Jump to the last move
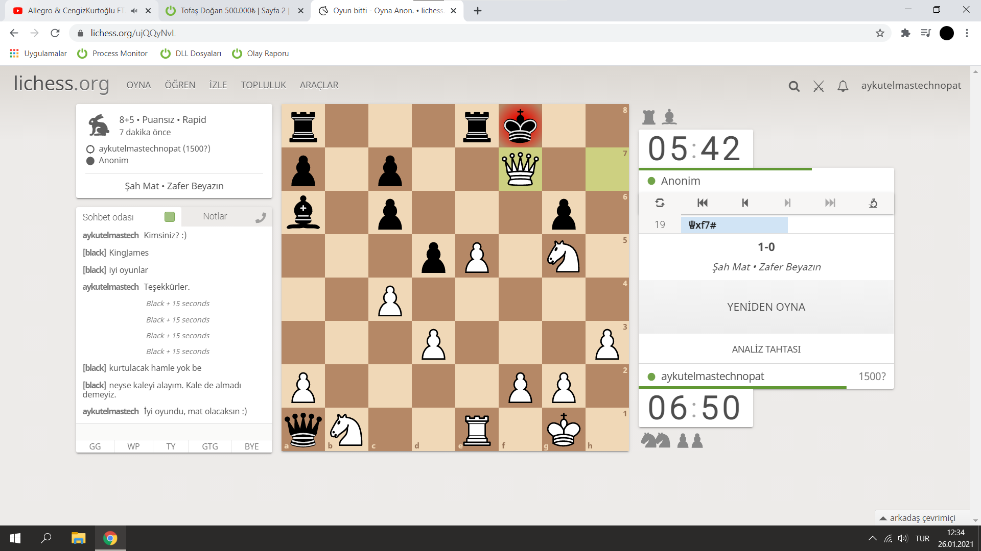The width and height of the screenshot is (981, 551). (x=830, y=203)
